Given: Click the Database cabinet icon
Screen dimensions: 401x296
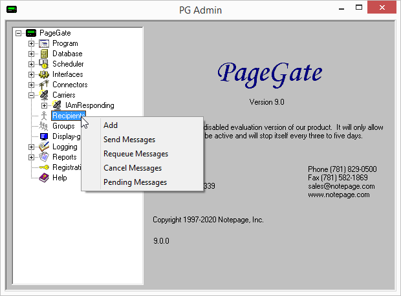Looking at the screenshot, I should (44, 54).
